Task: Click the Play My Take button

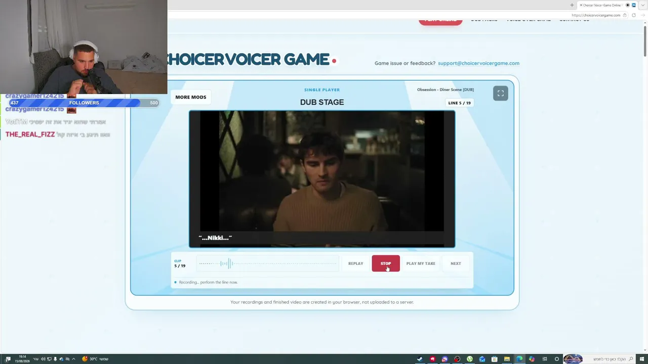Action: tap(421, 263)
